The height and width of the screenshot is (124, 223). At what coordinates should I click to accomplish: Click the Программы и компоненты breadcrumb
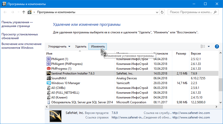click(x=56, y=12)
